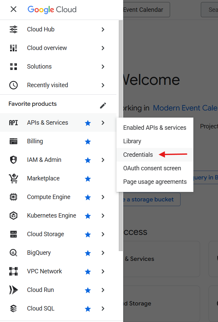Unstar Billing from favorites

click(88, 141)
